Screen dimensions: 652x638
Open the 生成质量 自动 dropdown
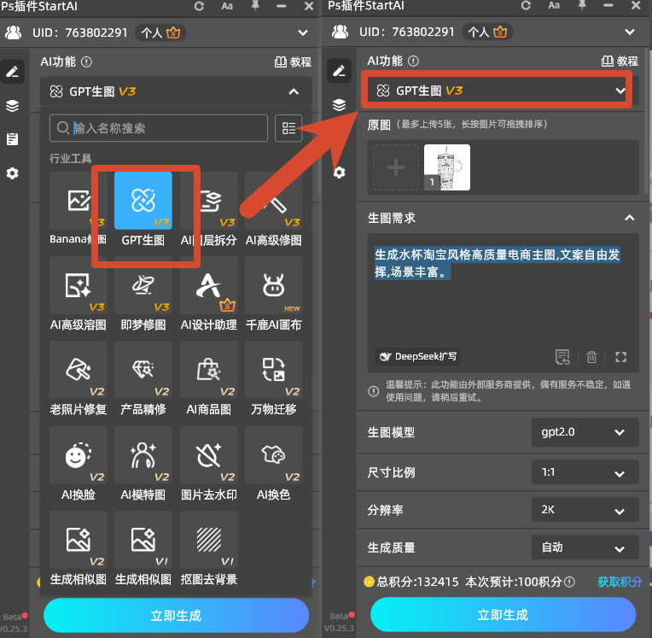585,547
